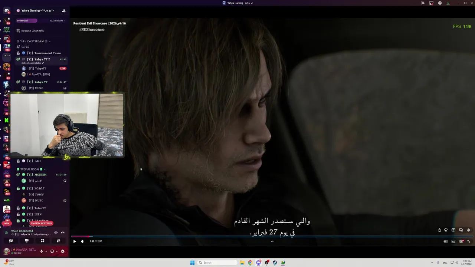Open the invite members icon
475x267 pixels.
63,10
